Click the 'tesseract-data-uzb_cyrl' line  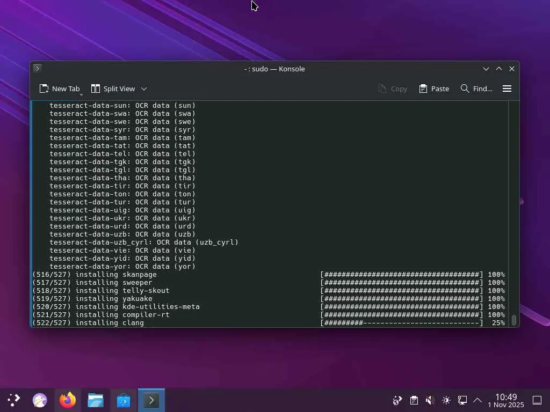pyautogui.click(x=144, y=242)
